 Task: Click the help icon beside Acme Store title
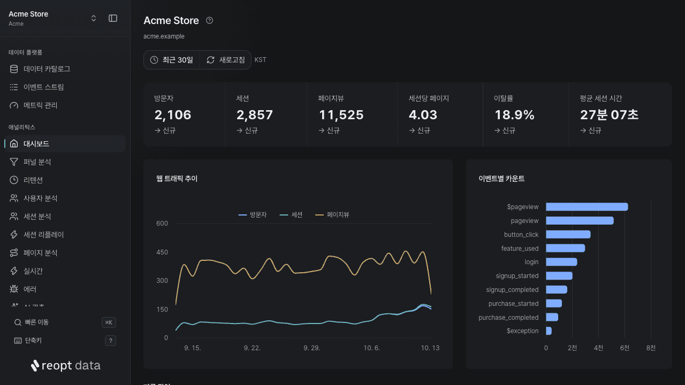210,20
